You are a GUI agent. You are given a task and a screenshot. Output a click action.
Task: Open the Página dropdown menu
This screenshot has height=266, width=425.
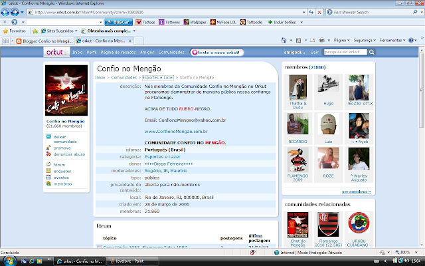click(x=341, y=40)
